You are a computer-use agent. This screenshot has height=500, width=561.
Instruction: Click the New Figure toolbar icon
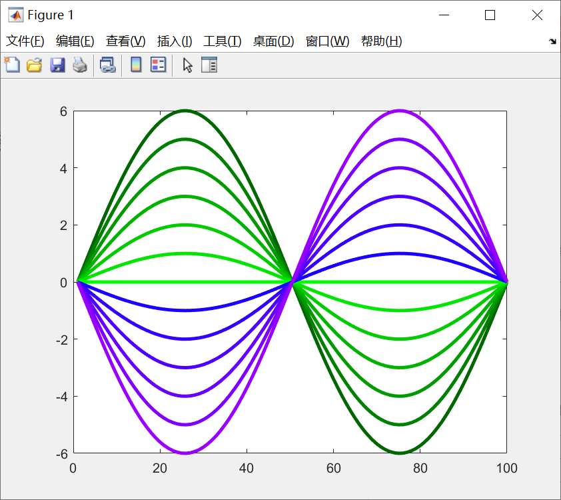[x=12, y=65]
